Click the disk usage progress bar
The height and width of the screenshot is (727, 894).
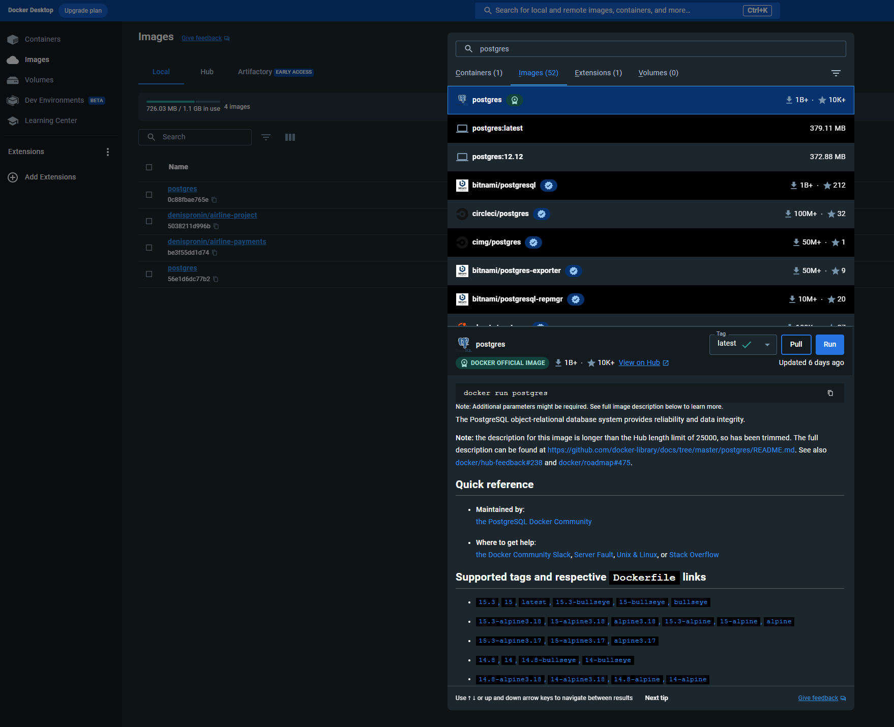[x=183, y=102]
